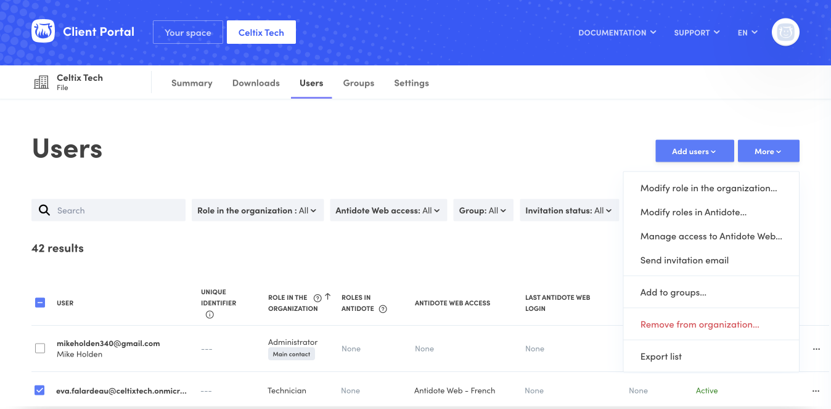Click the search magnifier icon
The height and width of the screenshot is (409, 831).
[44, 210]
